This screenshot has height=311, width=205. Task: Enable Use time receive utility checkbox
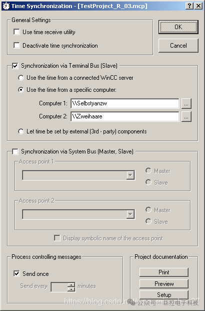(x=17, y=32)
